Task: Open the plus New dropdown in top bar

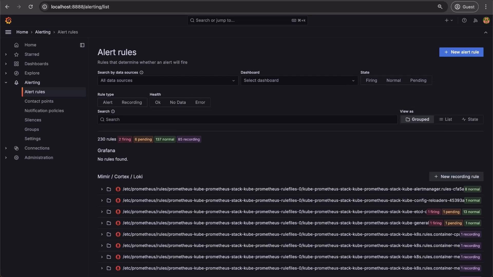Action: click(449, 20)
